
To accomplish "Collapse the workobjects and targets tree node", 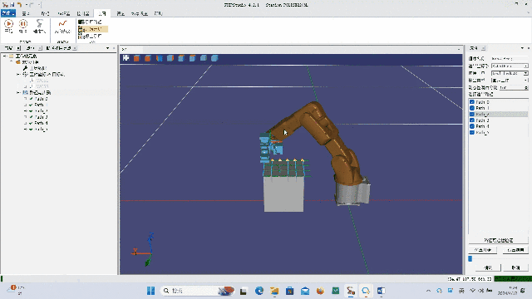I will coord(18,74).
